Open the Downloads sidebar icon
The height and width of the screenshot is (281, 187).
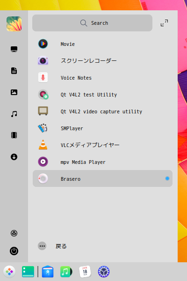click(14, 157)
